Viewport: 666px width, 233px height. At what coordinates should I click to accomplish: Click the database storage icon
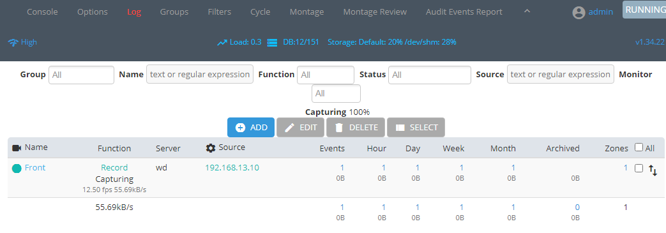(272, 42)
